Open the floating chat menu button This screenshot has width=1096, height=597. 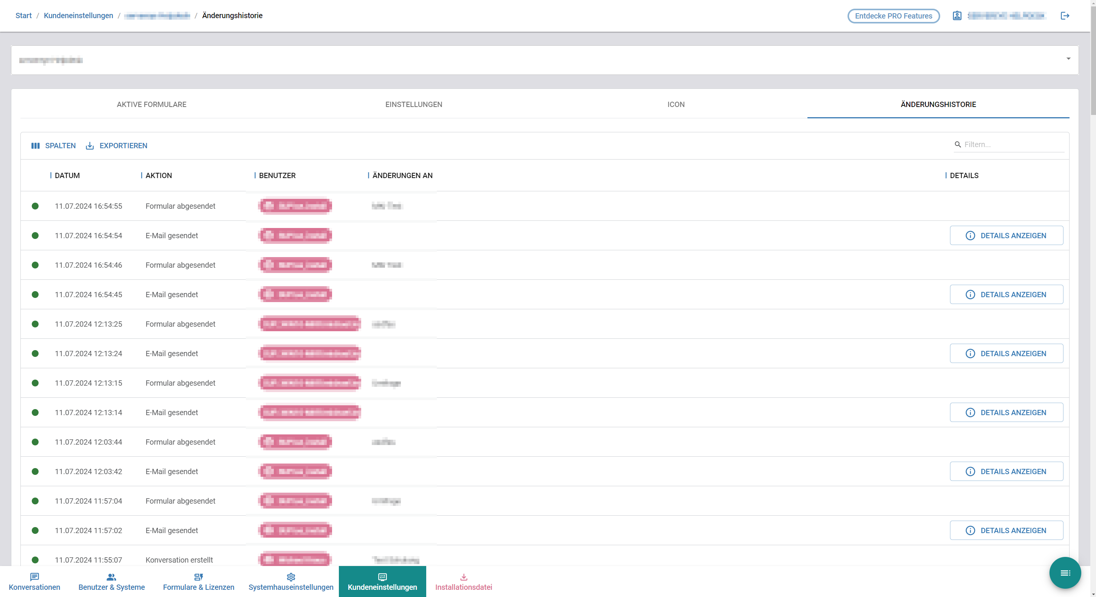(1065, 573)
